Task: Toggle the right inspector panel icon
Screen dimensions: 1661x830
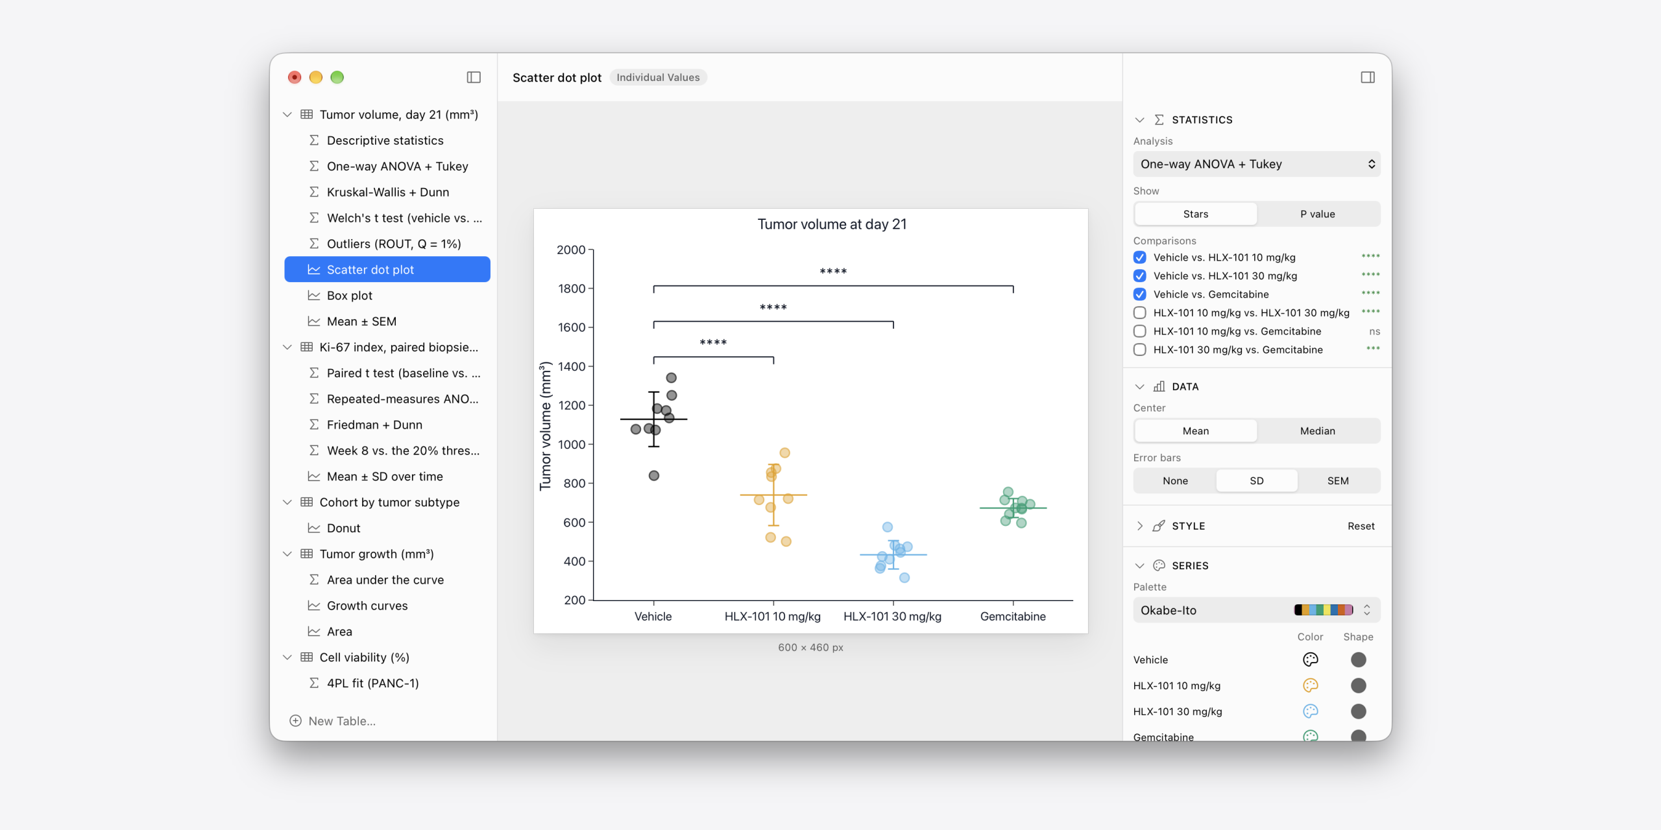Action: (1368, 77)
